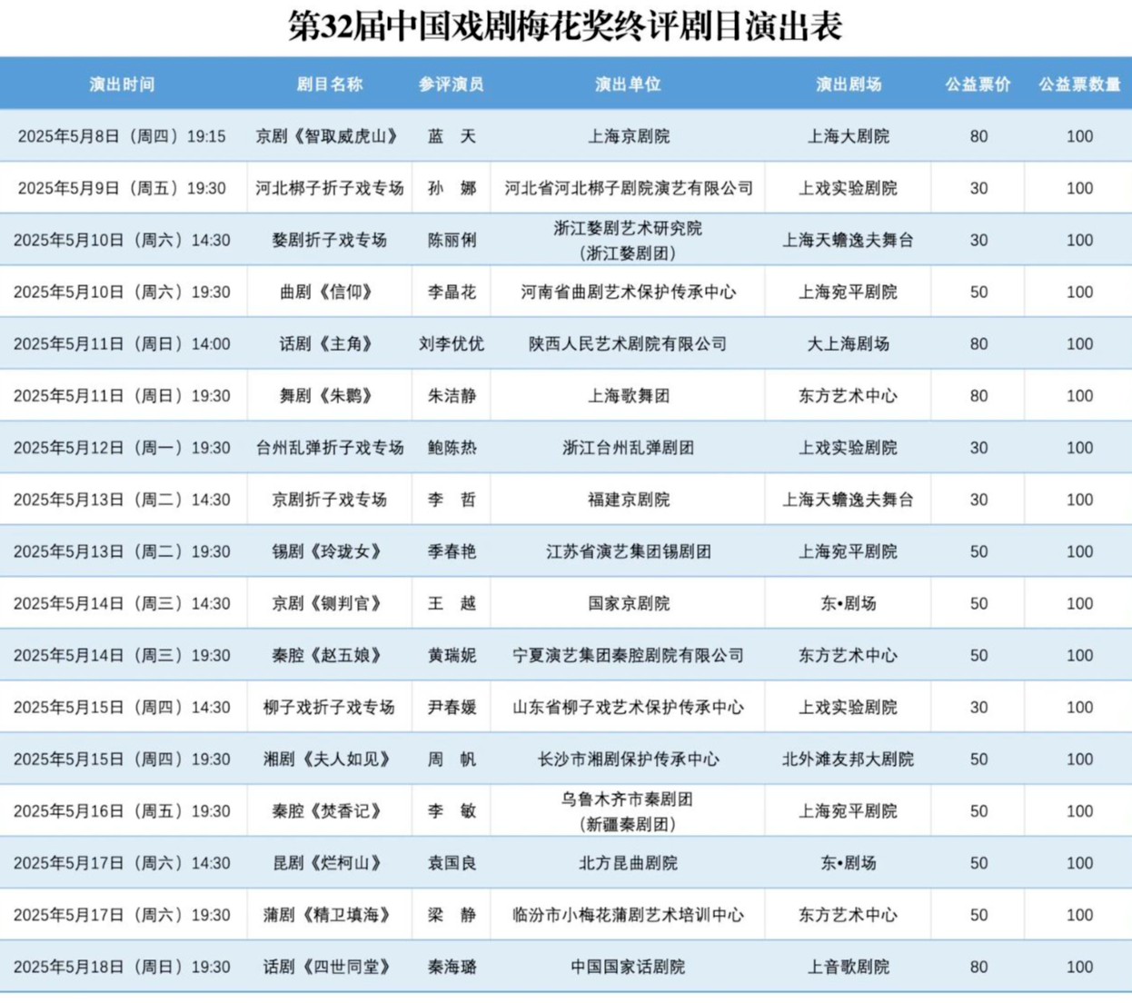Select the 乌鲁木齐市秦剧团 organization cell

click(628, 799)
